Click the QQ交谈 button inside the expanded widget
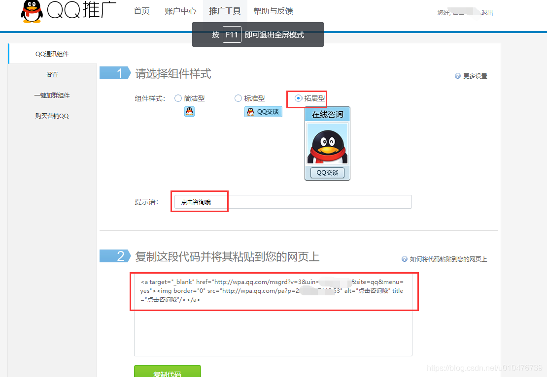Viewport: 547px width, 377px height. [327, 172]
